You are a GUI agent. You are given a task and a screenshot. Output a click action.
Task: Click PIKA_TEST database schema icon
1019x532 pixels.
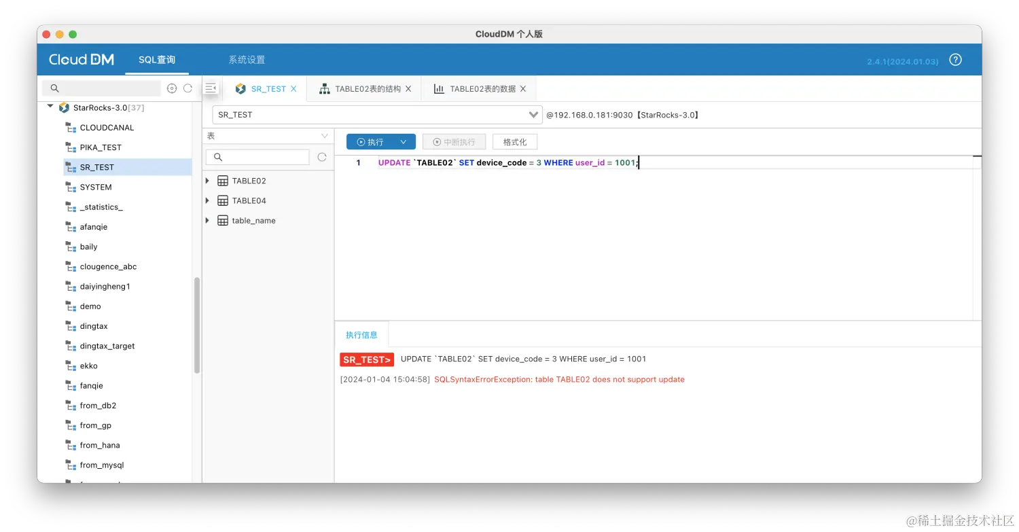click(71, 147)
